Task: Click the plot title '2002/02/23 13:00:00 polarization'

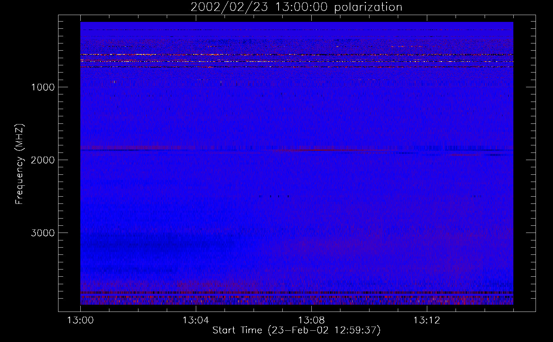Action: point(296,7)
